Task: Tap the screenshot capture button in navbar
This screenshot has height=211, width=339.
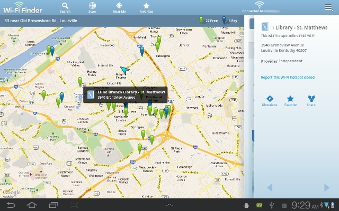Action: [x=74, y=205]
